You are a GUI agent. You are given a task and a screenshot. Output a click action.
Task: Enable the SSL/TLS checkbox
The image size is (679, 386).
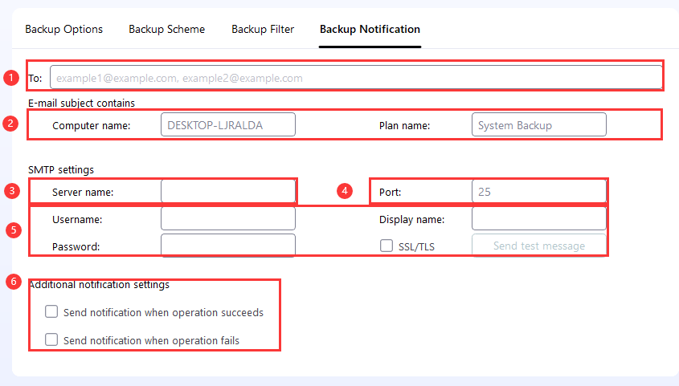coord(387,246)
